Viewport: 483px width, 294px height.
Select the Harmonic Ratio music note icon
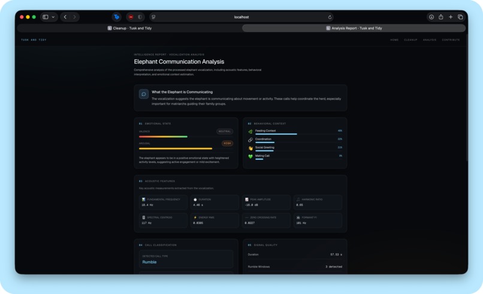point(298,199)
